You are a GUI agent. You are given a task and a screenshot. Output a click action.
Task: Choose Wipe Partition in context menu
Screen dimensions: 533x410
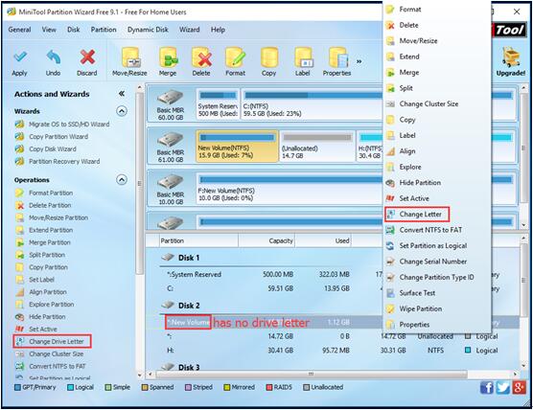click(x=421, y=308)
